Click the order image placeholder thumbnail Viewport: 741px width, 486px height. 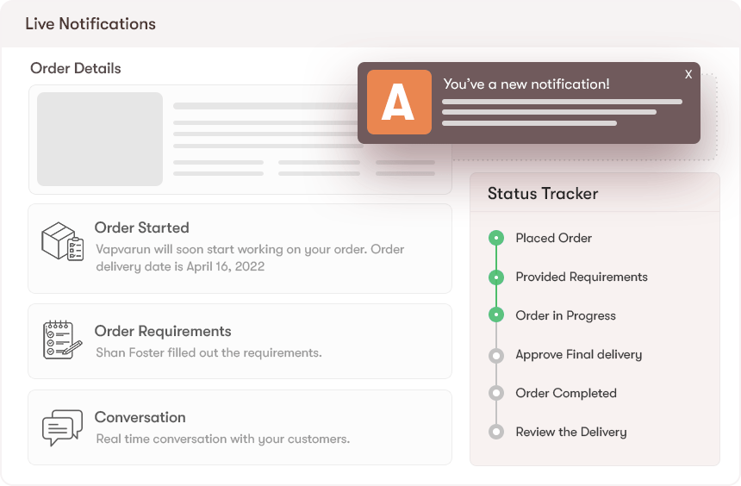[x=100, y=139]
